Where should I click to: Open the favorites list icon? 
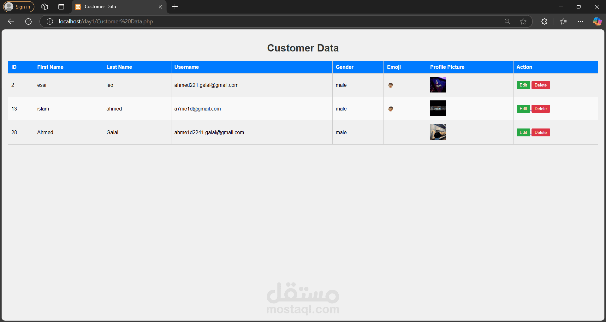point(563,21)
